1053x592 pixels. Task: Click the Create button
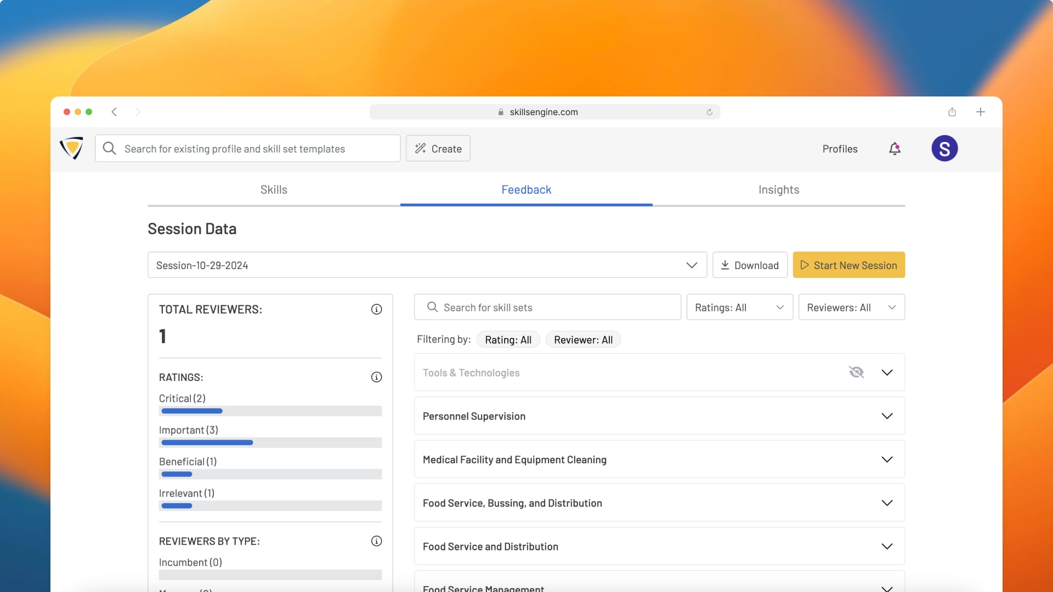438,149
